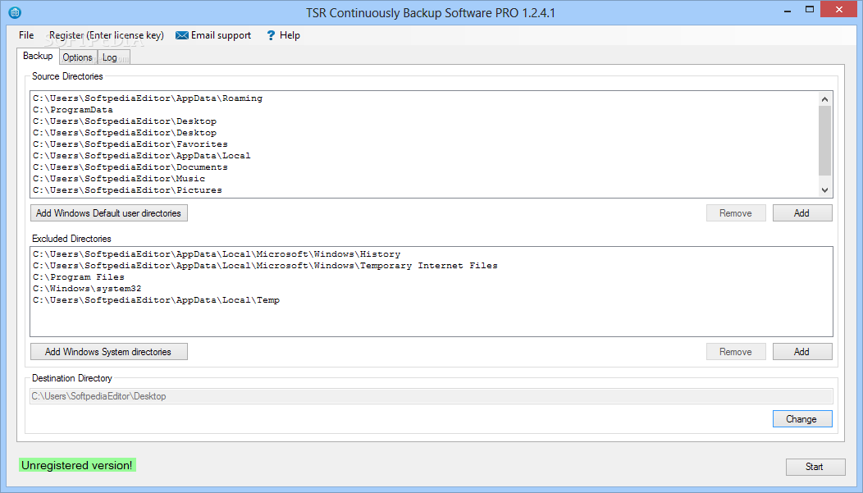863x493 pixels.
Task: Click scroll up arrow in Source Directories list
Action: 824,99
